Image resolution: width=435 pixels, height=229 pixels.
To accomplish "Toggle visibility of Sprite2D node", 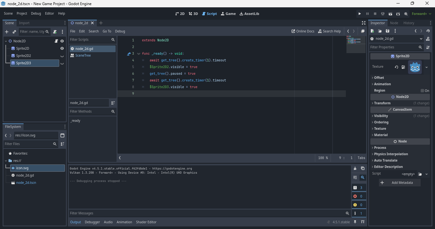I will [x=62, y=48].
